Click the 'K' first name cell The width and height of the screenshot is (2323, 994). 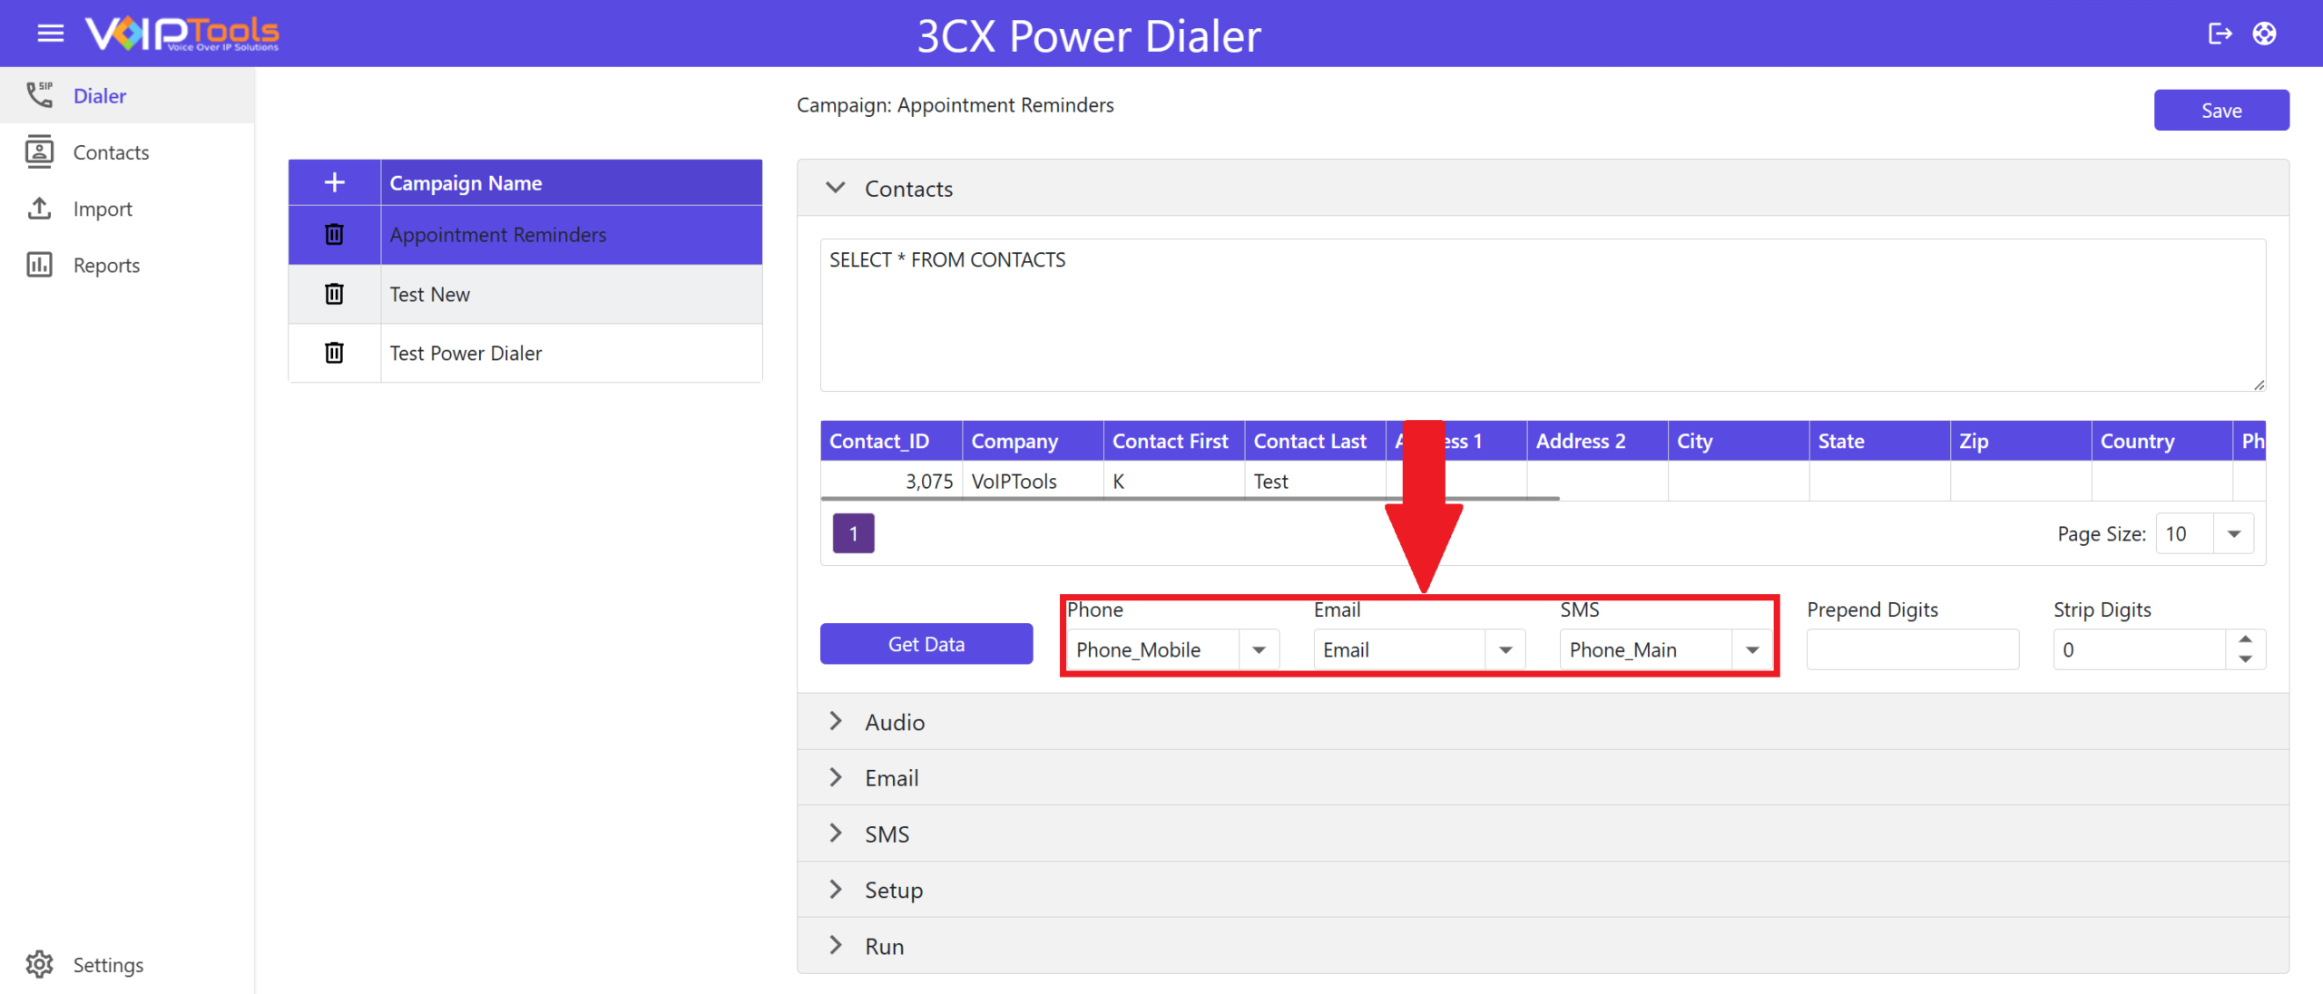click(1174, 481)
